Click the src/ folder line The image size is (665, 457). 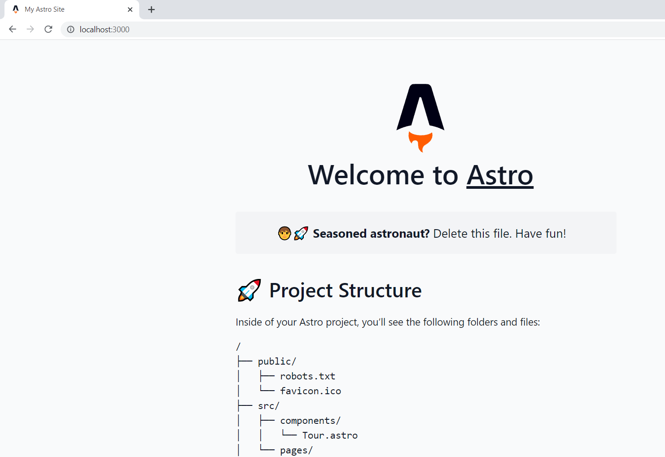[269, 405]
